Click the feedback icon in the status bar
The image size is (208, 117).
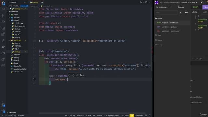click(146, 116)
